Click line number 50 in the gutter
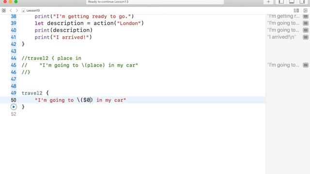Screen dimensions: 310x174 pyautogui.click(x=14, y=100)
